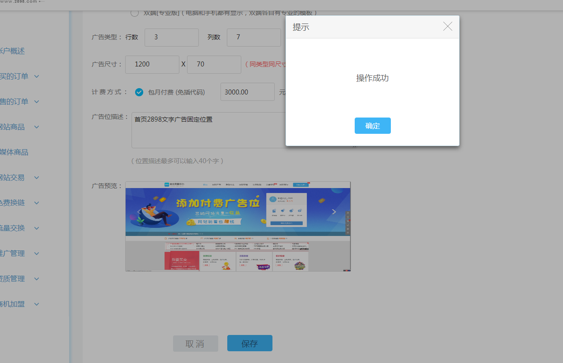Select the 双端[专业版] radio button
The width and height of the screenshot is (563, 363).
(135, 13)
